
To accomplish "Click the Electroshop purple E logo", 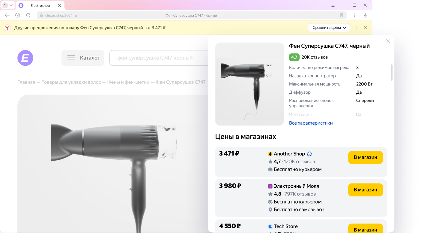I will (25, 58).
